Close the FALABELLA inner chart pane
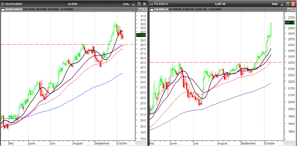 [x=293, y=9]
